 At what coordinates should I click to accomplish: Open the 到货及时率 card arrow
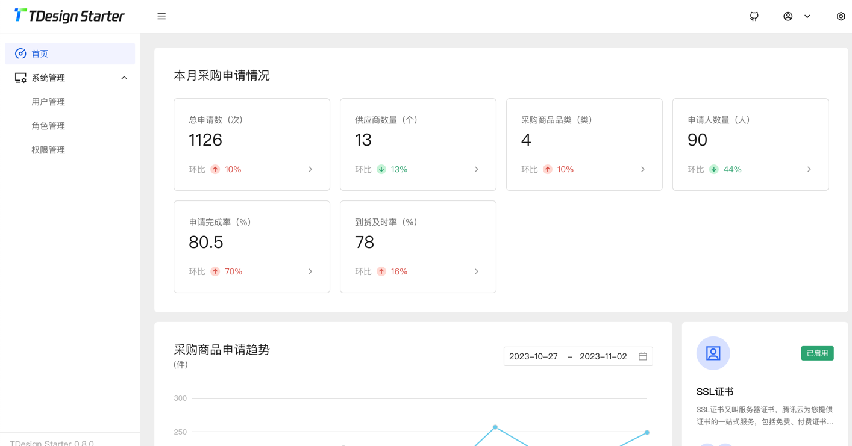pos(477,271)
